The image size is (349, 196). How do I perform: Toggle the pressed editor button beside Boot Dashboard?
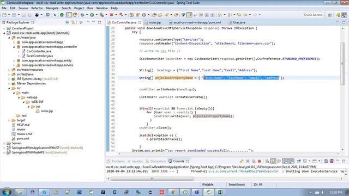click(x=69, y=15)
